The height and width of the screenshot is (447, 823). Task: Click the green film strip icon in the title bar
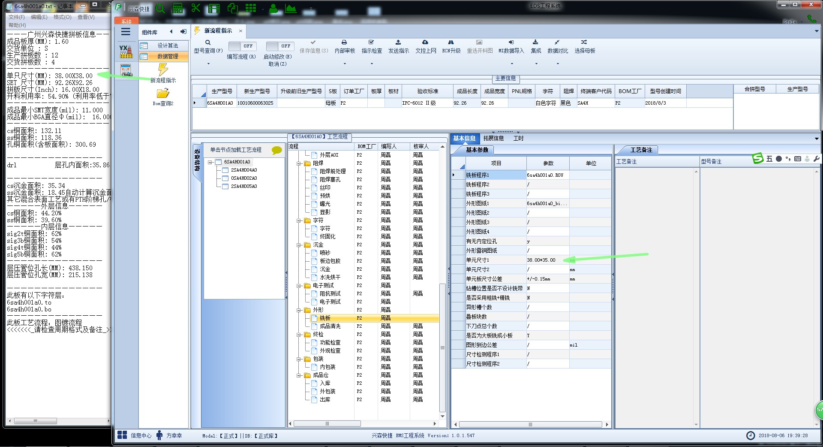point(214,8)
